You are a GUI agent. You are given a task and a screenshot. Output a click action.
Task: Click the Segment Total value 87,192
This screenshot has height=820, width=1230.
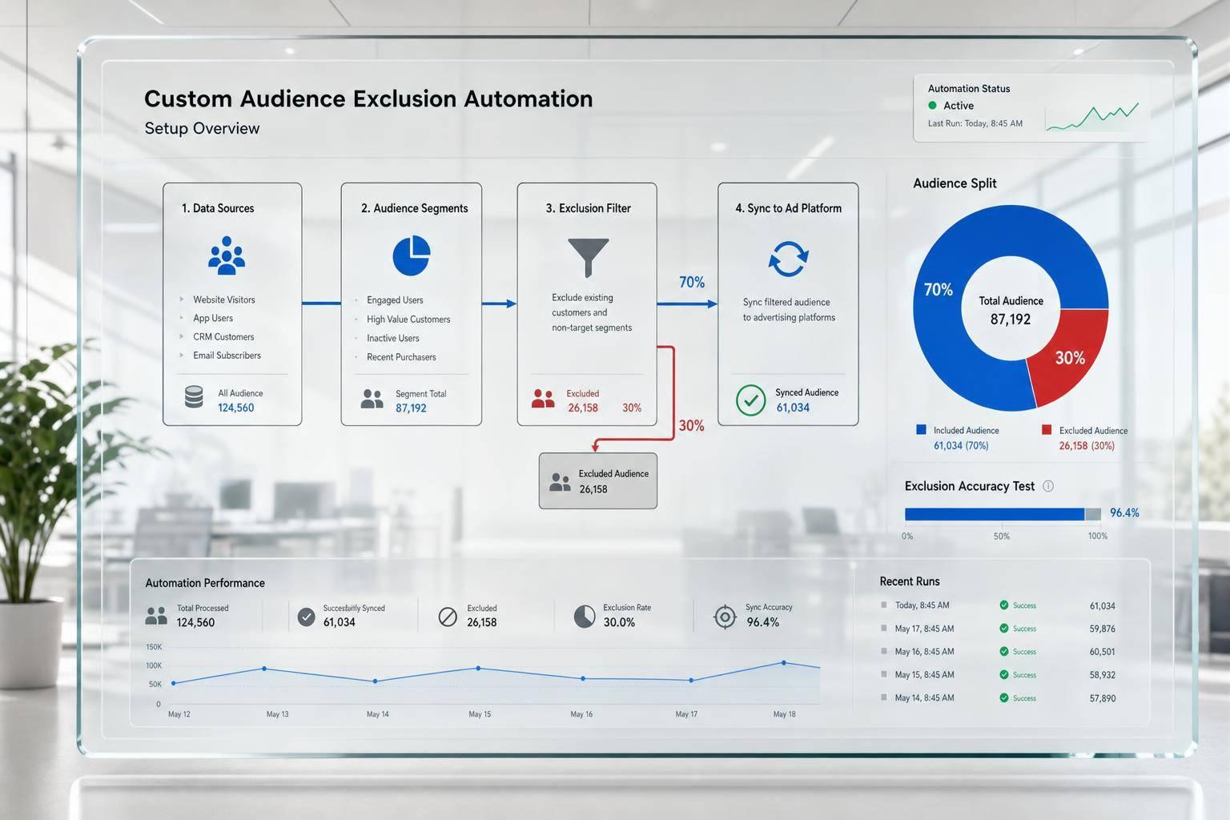[411, 408]
